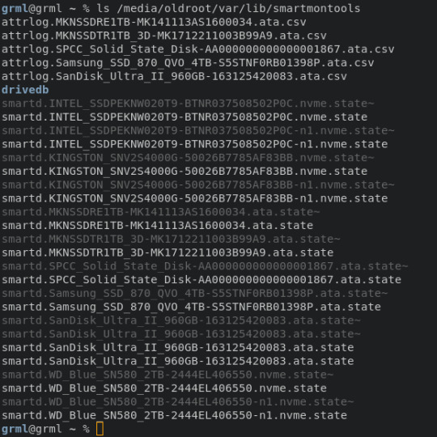
Task: Click attrlog SPCC_Solid_State_Disk csv entry
Action: [198, 49]
